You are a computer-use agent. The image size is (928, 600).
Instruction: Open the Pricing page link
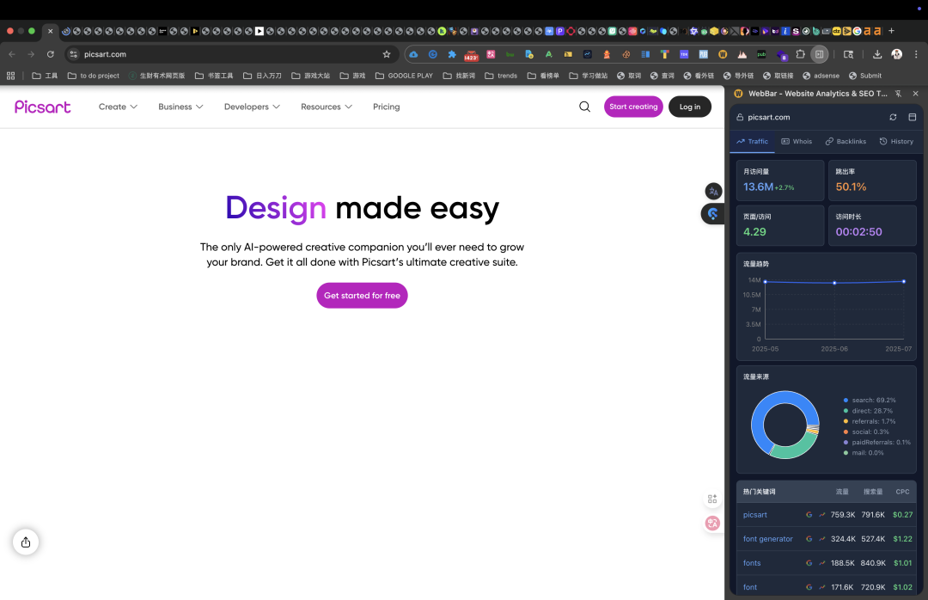click(387, 107)
